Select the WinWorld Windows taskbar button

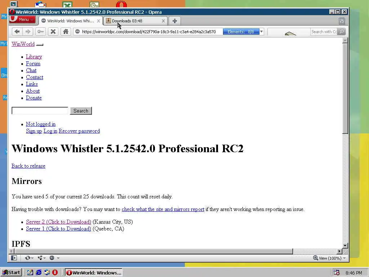pyautogui.click(x=94, y=273)
